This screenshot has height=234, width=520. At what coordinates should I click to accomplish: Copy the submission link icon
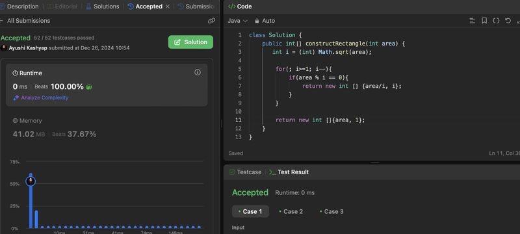click(211, 21)
